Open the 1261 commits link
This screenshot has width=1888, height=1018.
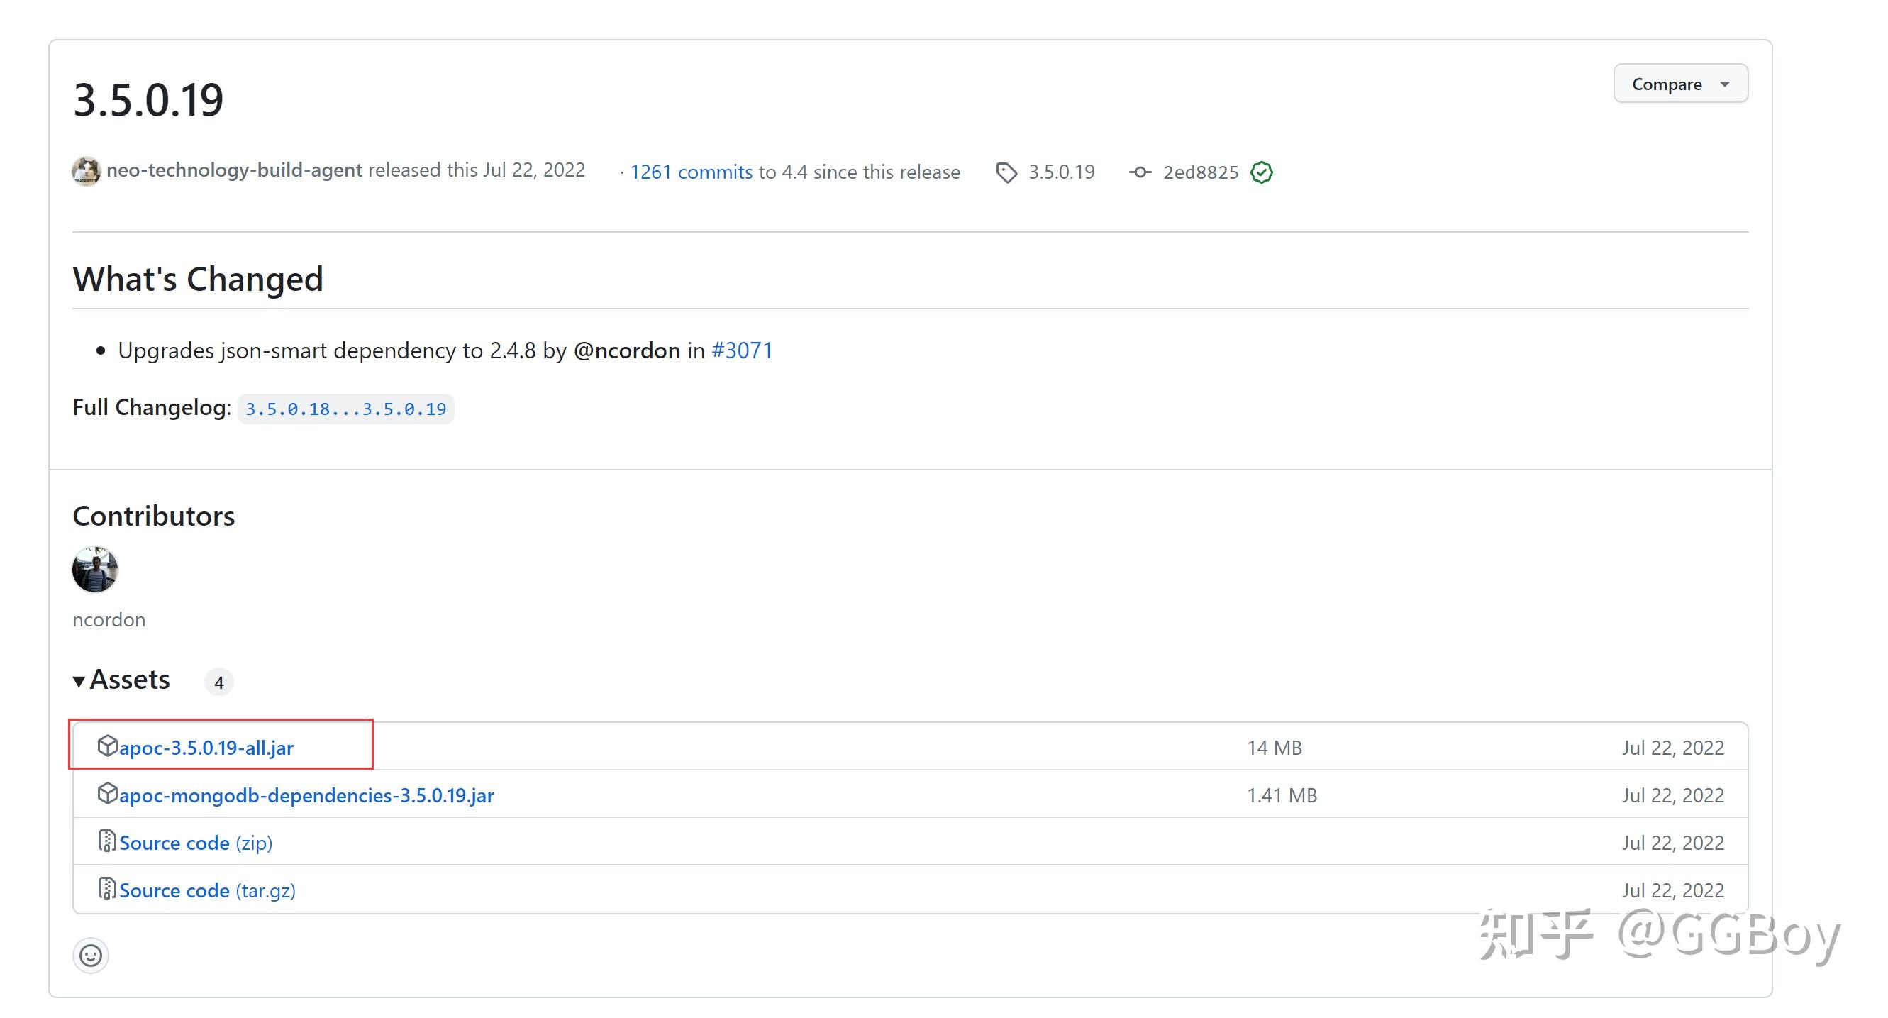[x=691, y=172]
